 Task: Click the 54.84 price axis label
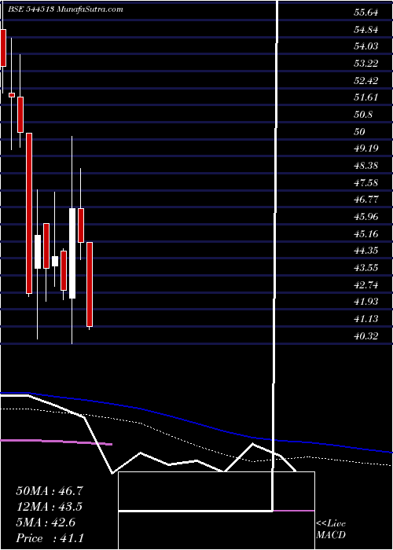point(366,30)
